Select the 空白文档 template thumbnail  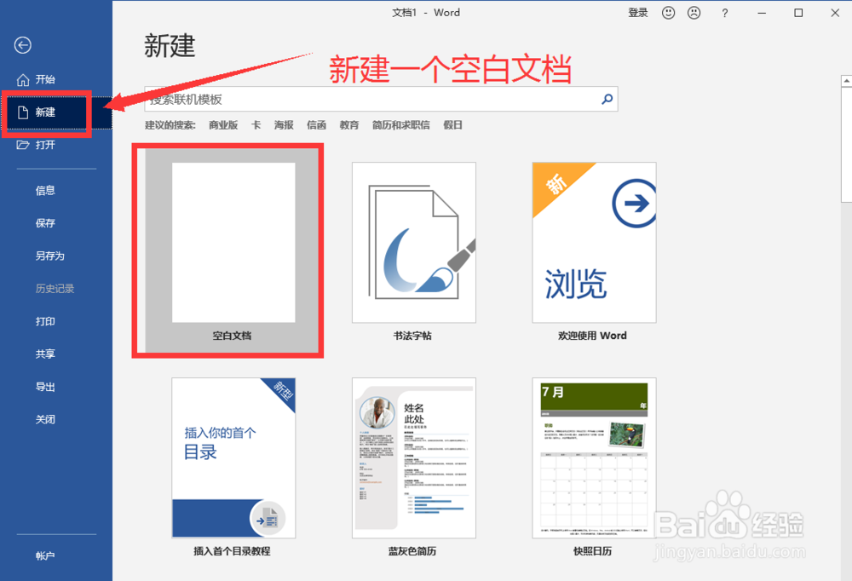[x=233, y=243]
